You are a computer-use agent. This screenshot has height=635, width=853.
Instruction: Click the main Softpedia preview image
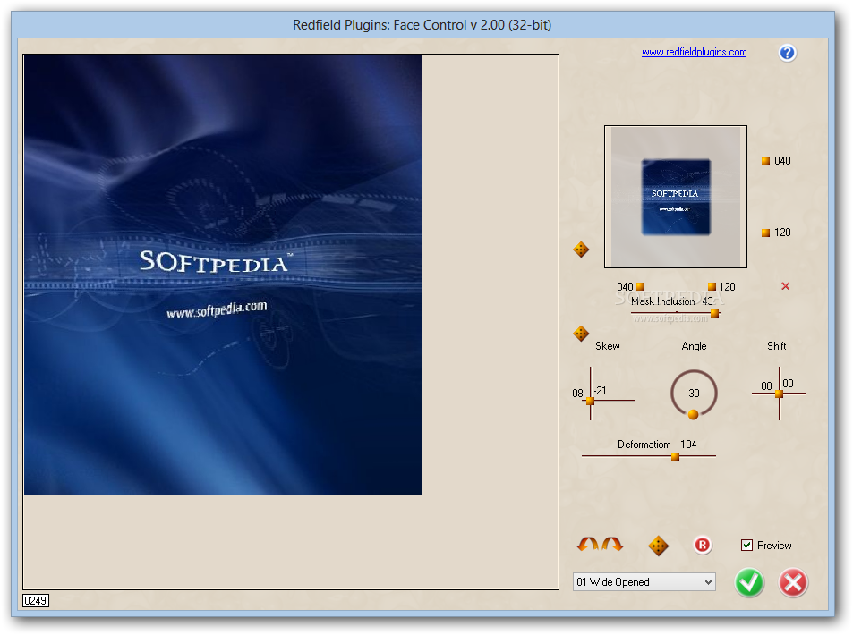tap(223, 275)
